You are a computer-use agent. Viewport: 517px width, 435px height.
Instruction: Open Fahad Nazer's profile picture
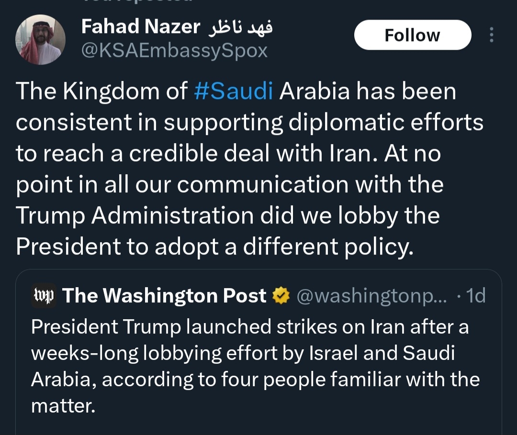coord(40,39)
